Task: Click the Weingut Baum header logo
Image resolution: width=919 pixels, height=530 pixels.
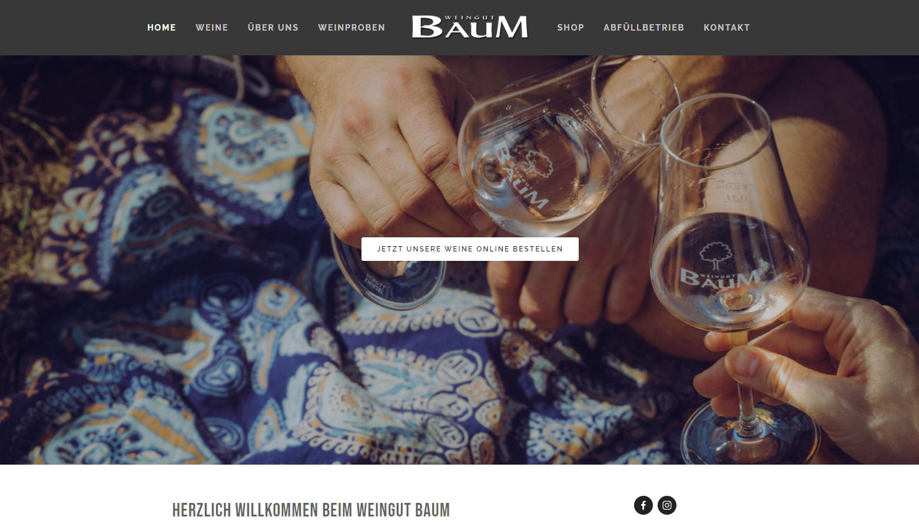Action: 470,27
